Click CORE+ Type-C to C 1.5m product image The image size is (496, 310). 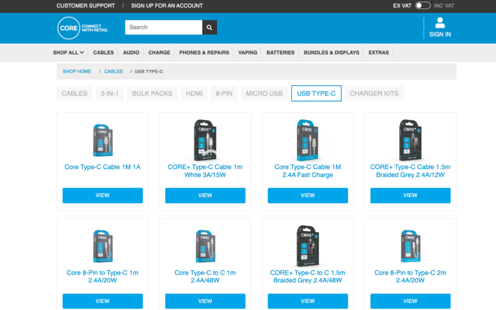(x=308, y=246)
